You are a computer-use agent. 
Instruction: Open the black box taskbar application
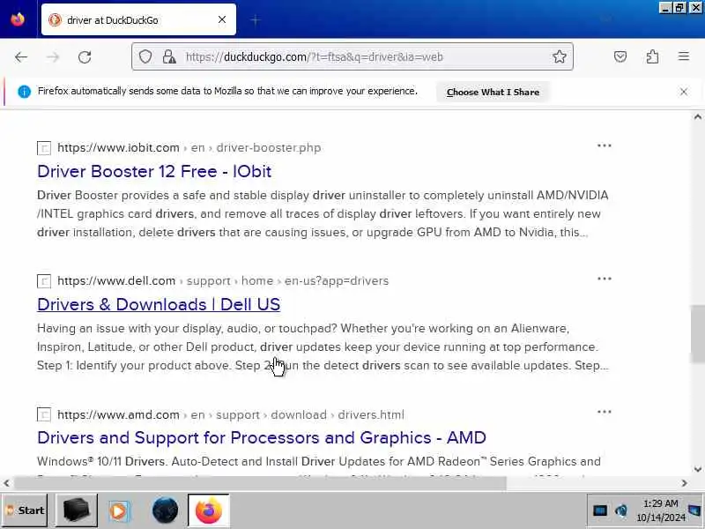77,510
